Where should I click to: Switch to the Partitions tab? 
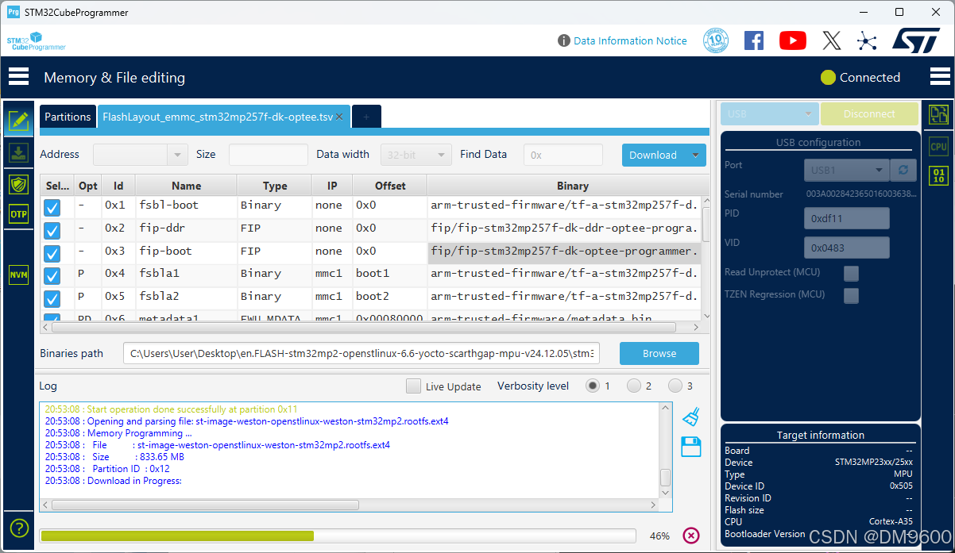point(68,117)
